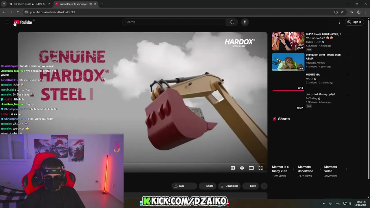Focus the YouTube Search field
Viewport: 370px width, 208px height.
coord(174,22)
